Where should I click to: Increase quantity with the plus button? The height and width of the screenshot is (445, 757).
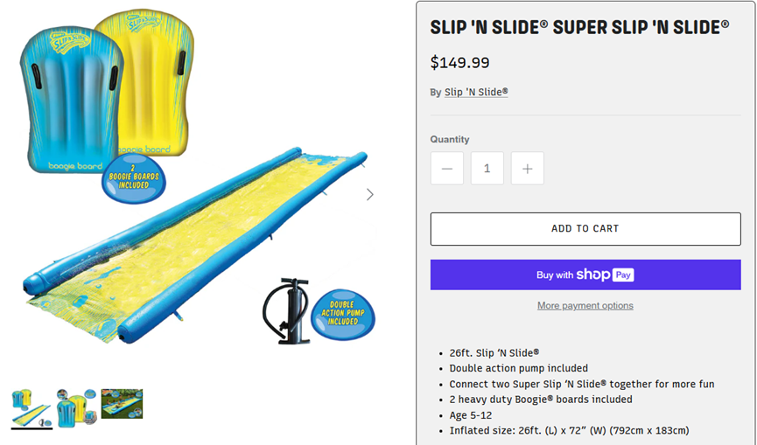click(x=527, y=169)
